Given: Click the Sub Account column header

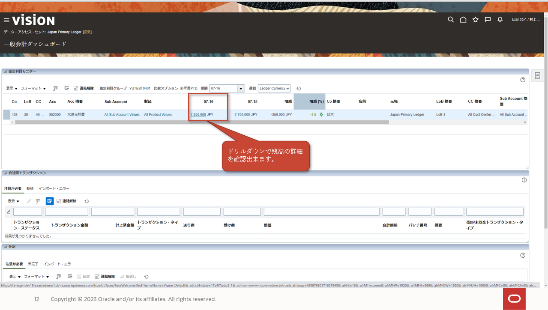Looking at the screenshot, I should point(116,101).
